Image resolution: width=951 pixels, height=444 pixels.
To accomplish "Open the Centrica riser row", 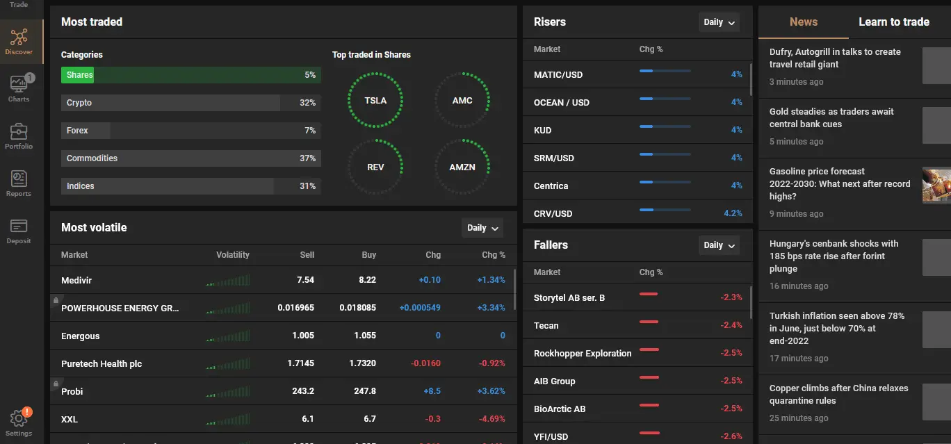I will 637,186.
